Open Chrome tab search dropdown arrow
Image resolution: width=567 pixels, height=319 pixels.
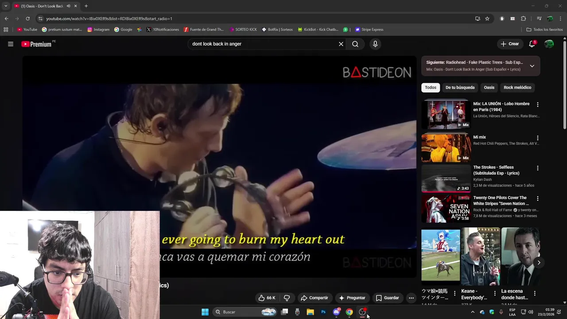pos(6,6)
